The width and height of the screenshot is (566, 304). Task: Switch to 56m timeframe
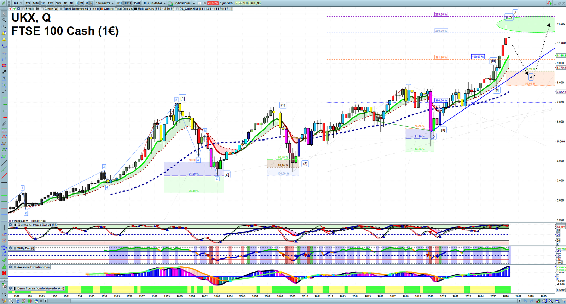(58, 3)
